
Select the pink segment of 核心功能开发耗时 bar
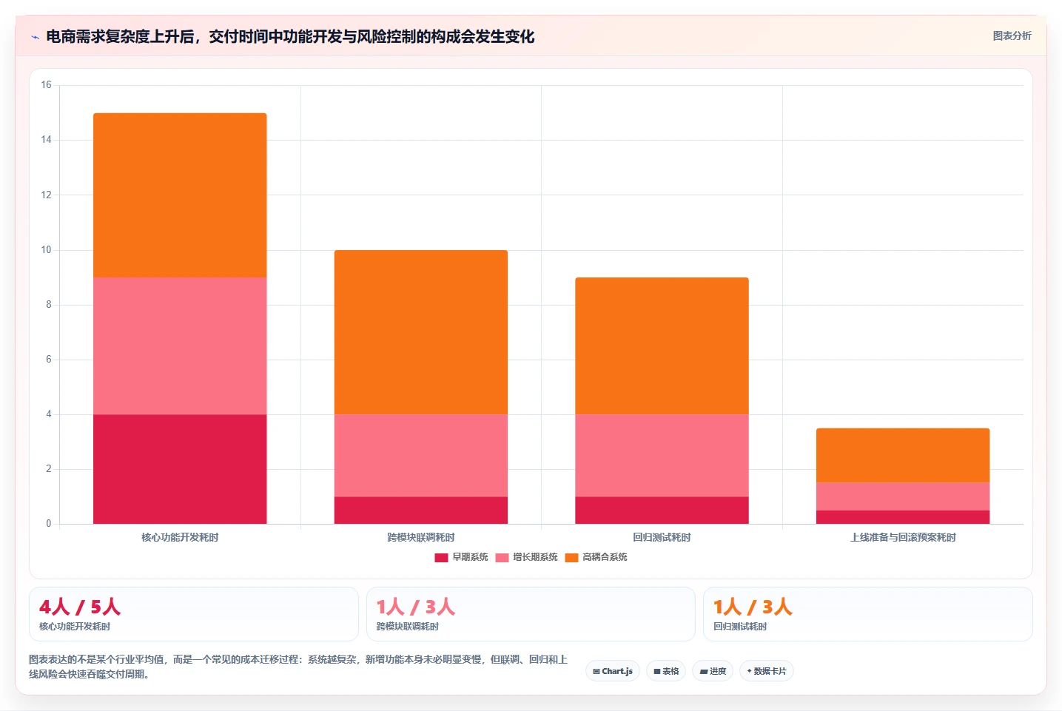tap(180, 346)
